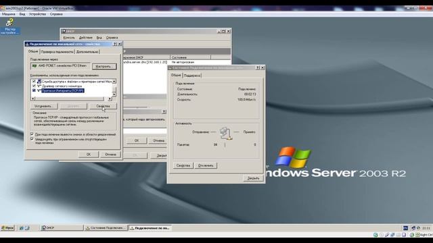Image resolution: width=433 pixels, height=243 pixels.
Task: Click the tray icon next to the clock
Action: coord(418,228)
